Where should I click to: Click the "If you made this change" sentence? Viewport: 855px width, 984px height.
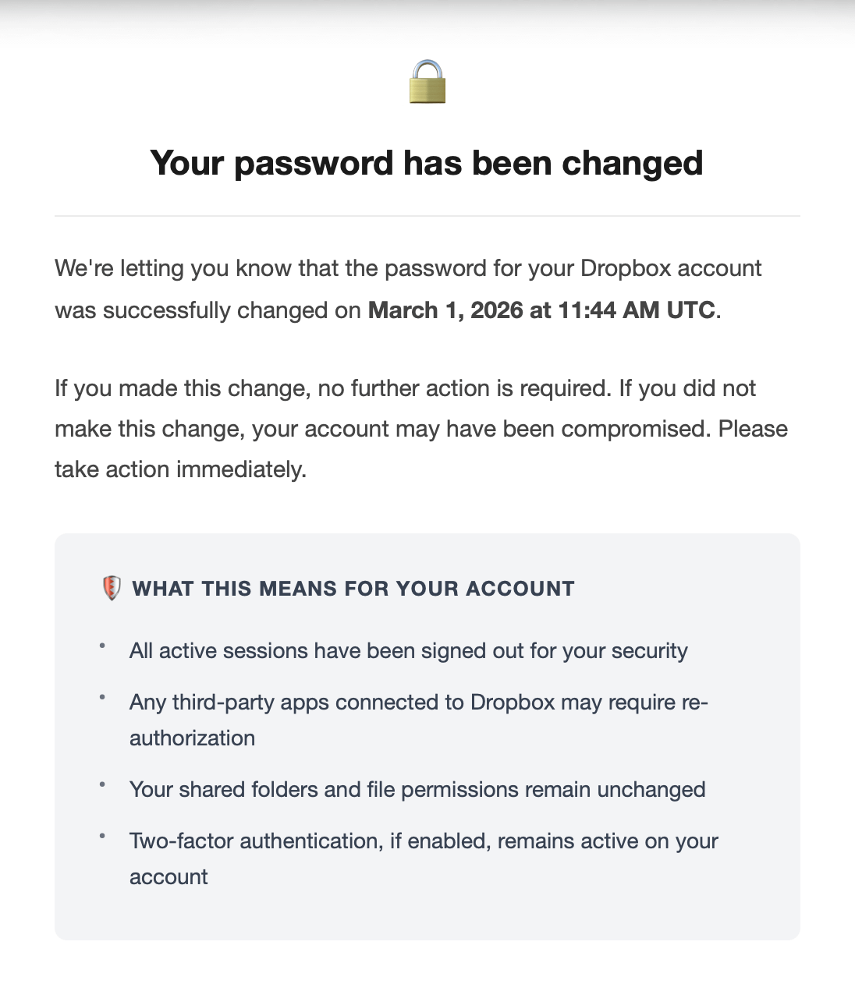point(333,388)
